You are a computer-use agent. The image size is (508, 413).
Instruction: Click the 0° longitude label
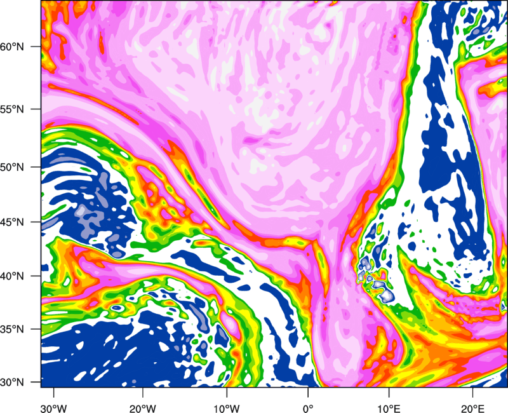308,409
